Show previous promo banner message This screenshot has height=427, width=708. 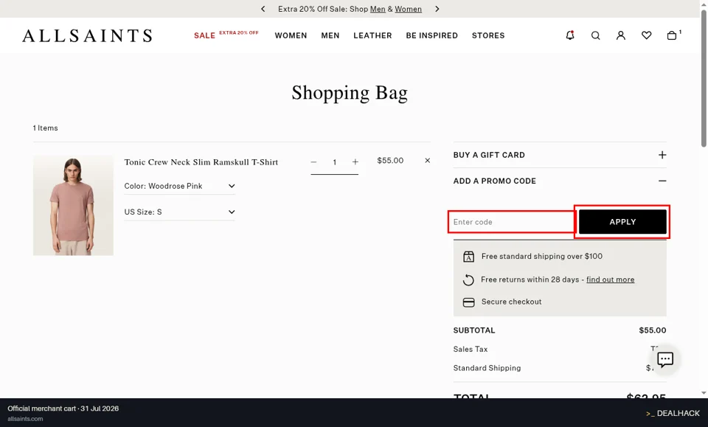tap(263, 9)
